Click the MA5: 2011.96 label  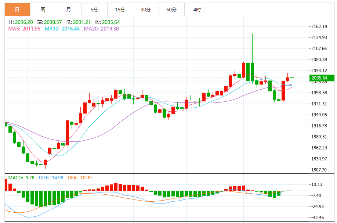pos(24,29)
